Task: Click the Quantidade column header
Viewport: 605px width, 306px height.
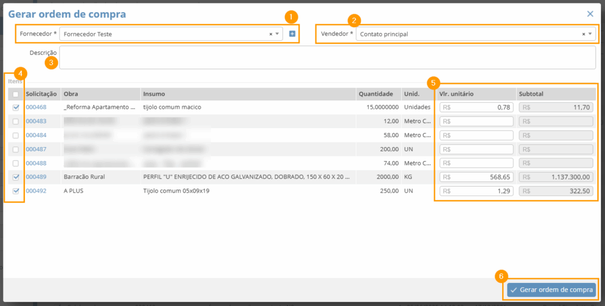Action: pos(376,94)
